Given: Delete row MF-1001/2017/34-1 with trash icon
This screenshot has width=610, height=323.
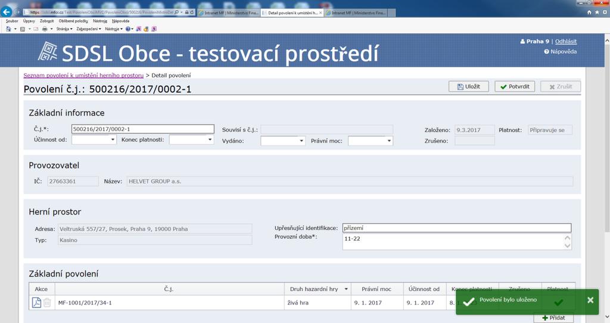Looking at the screenshot, I should coord(47,302).
